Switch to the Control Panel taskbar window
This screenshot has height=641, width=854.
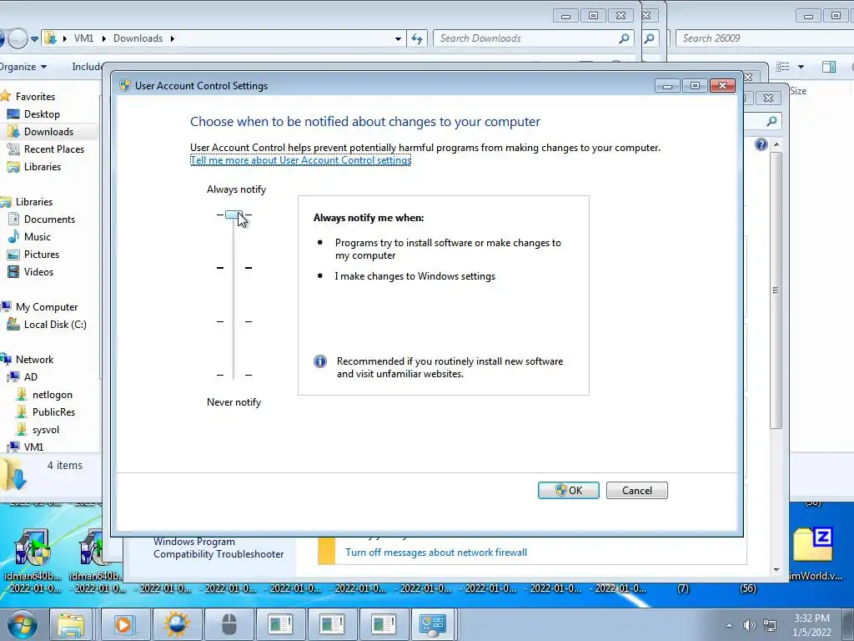click(x=433, y=624)
